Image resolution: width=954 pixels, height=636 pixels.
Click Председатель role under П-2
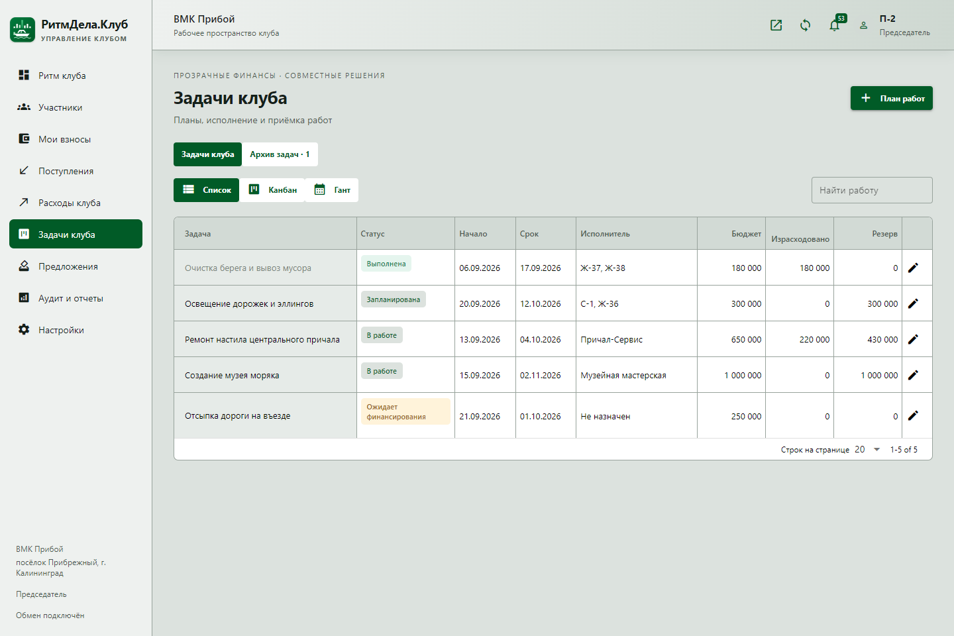tap(904, 32)
